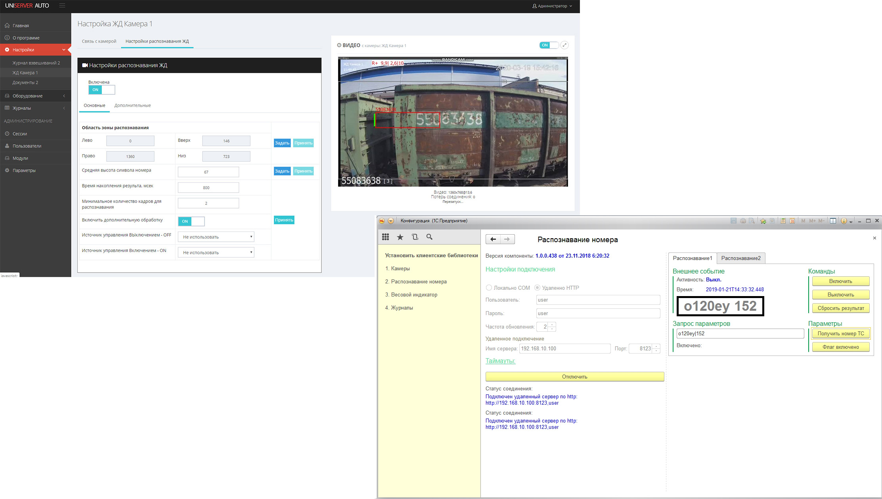Image resolution: width=882 pixels, height=499 pixels.
Task: Click the camera video preview image
Action: point(453,122)
